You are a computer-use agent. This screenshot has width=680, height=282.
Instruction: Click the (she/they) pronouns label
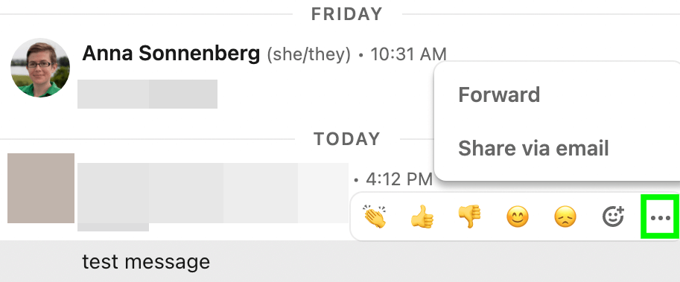tap(309, 54)
